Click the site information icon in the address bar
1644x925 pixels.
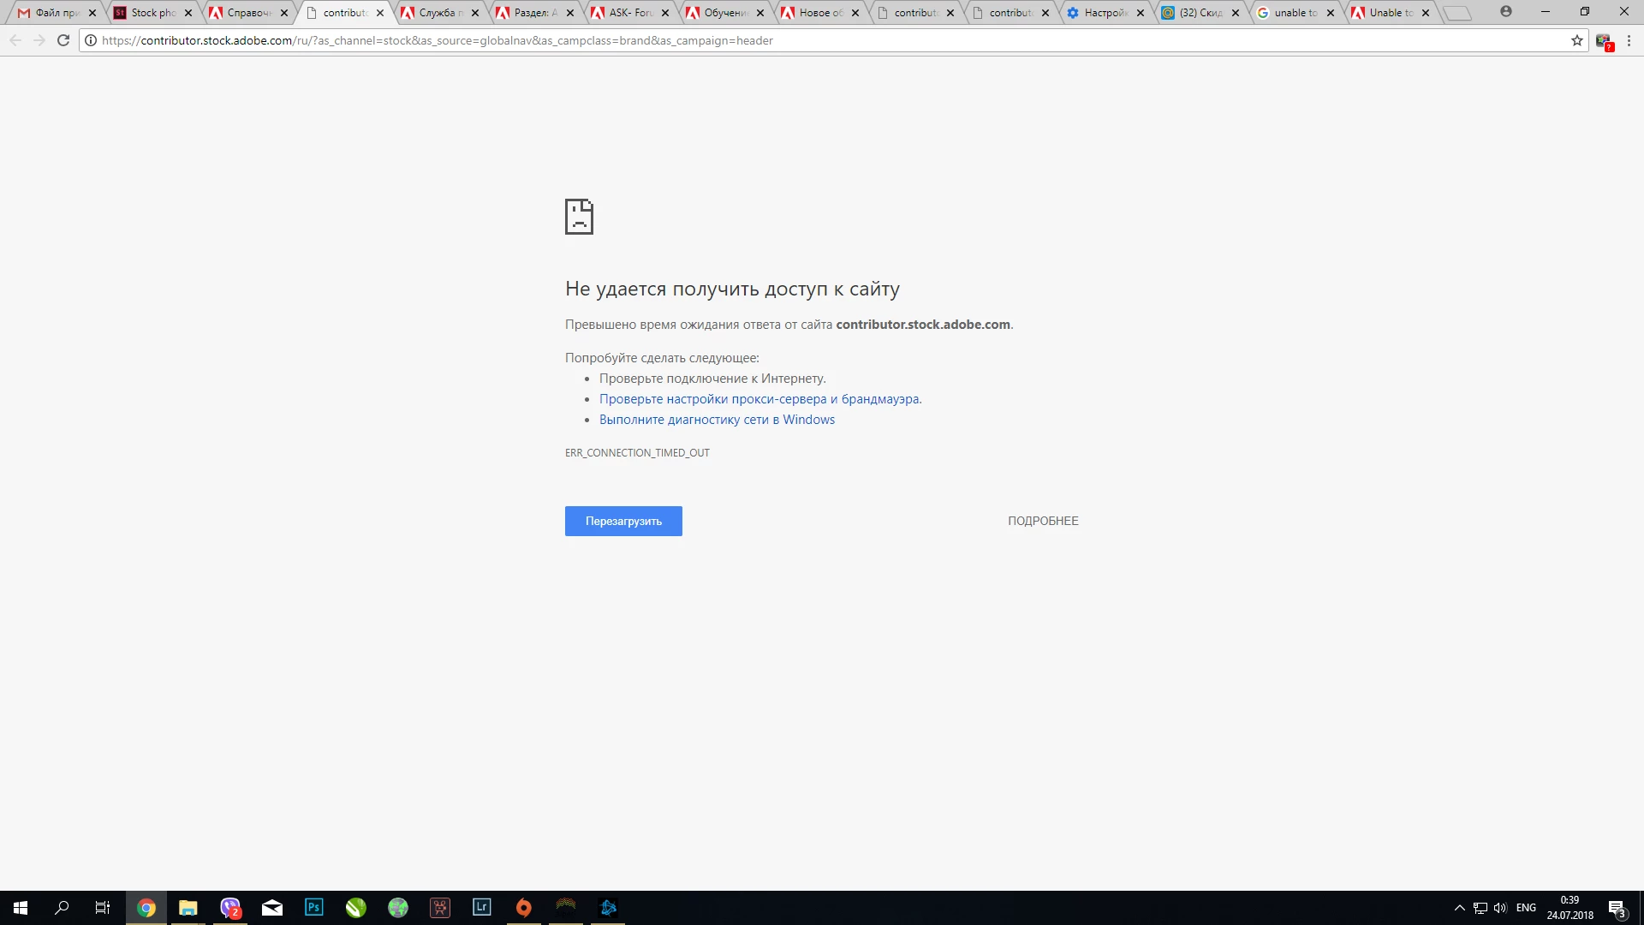point(91,40)
